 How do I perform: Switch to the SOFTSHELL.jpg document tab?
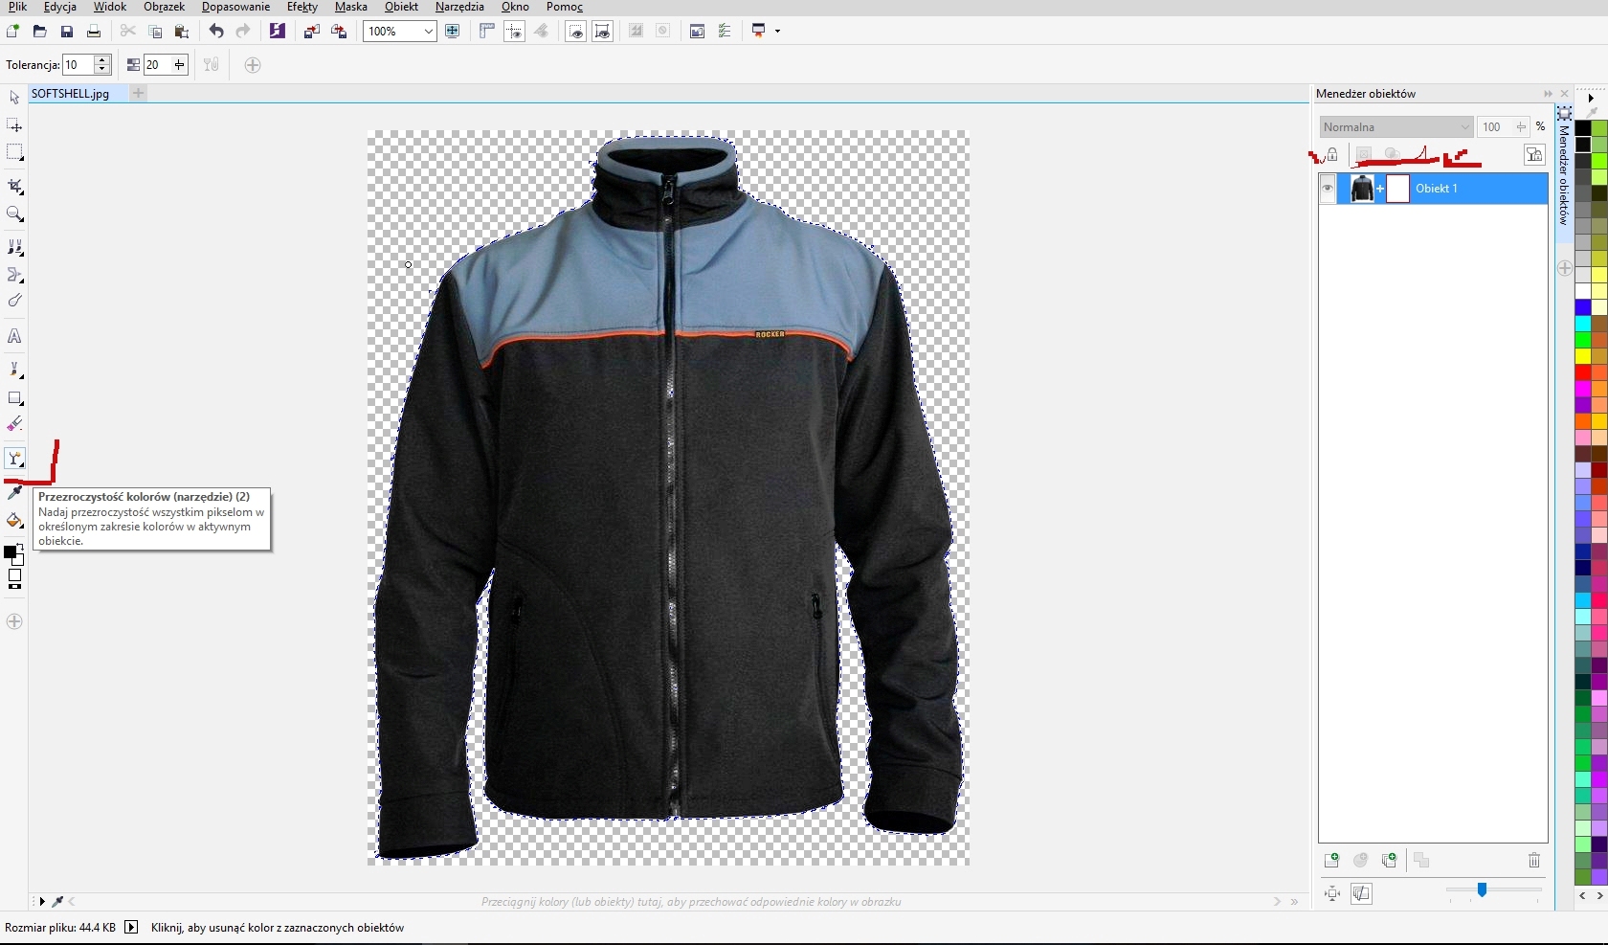[71, 94]
